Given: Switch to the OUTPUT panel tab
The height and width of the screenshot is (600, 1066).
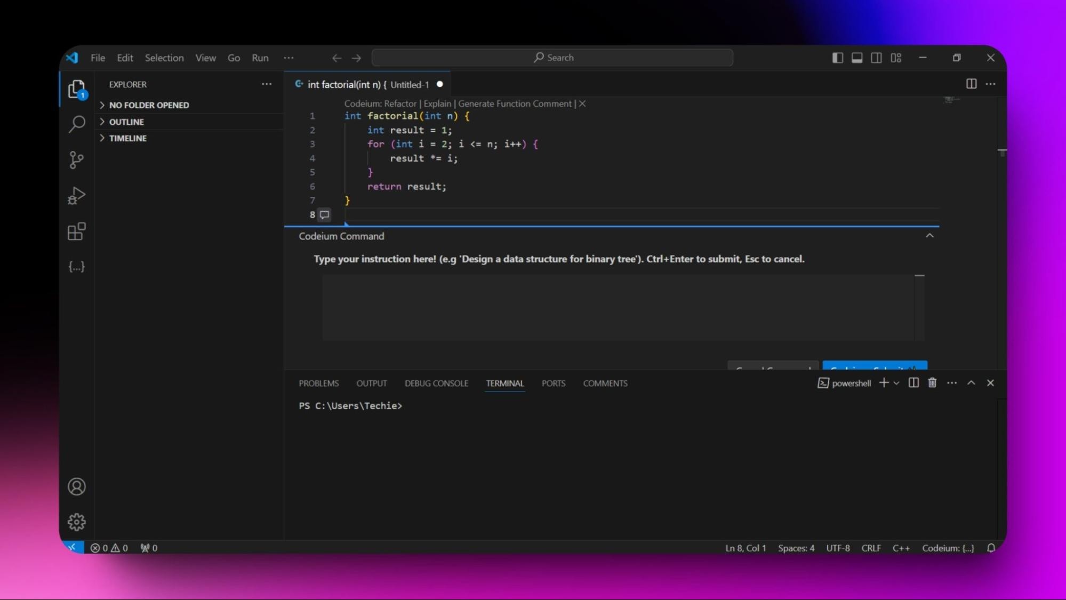Looking at the screenshot, I should [x=372, y=383].
